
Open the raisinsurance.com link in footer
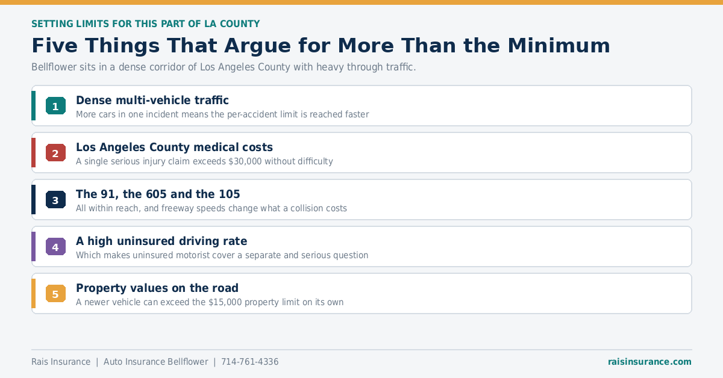pos(649,362)
